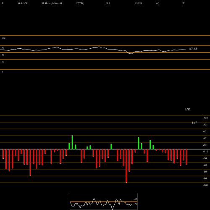Click the 'SI(TM)' header label
Viewport: 210px width, 210px height.
[x=80, y=3]
